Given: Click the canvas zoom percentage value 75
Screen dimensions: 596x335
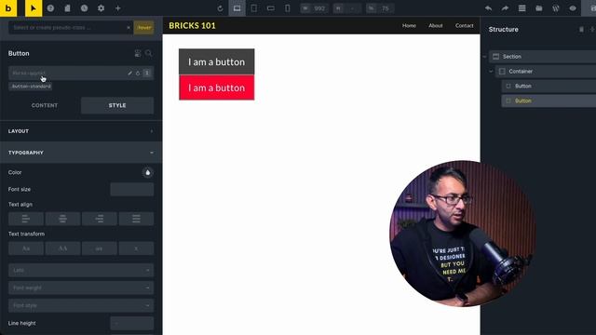Looking at the screenshot, I should [x=386, y=8].
